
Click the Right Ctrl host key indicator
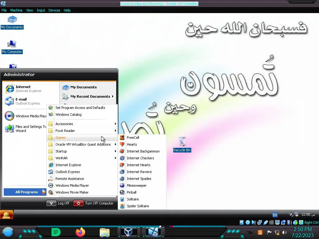pyautogui.click(x=312, y=223)
